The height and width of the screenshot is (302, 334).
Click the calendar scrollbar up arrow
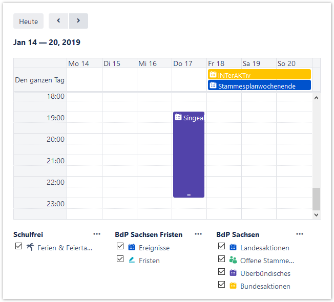316,98
